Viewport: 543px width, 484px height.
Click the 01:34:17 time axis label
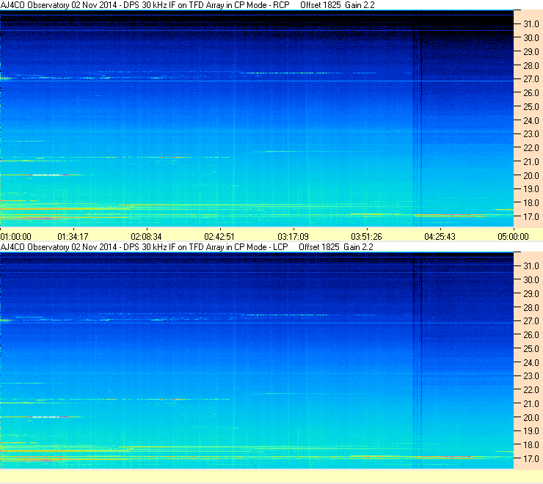pyautogui.click(x=73, y=236)
